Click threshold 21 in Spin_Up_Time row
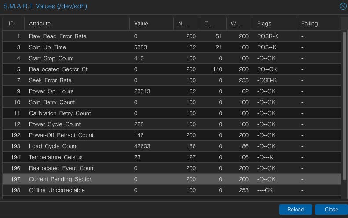 [x=219, y=47]
